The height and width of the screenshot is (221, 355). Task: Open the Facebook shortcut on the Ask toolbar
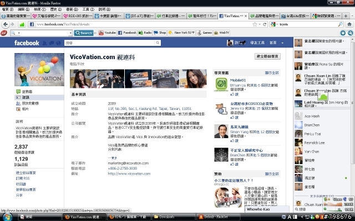(127, 33)
